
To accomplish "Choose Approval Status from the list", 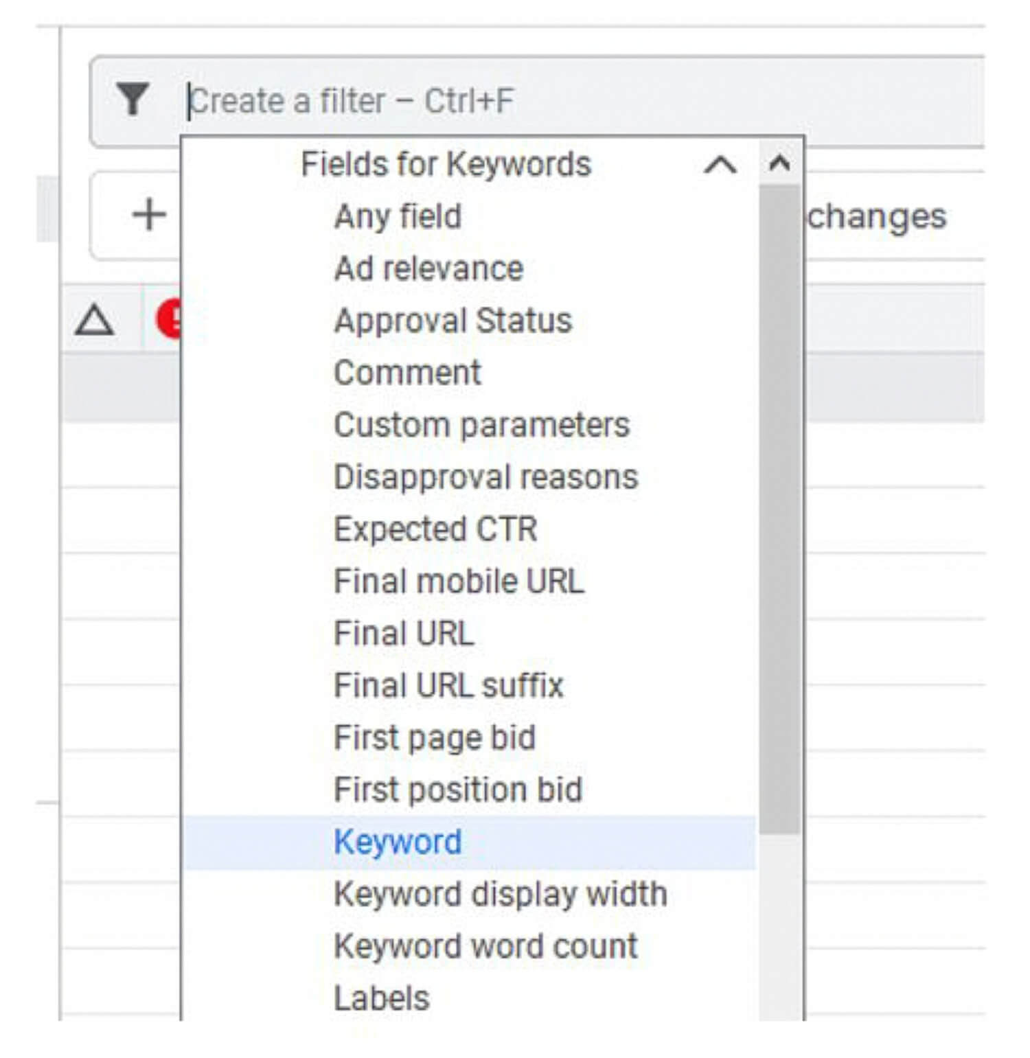I will [x=453, y=321].
